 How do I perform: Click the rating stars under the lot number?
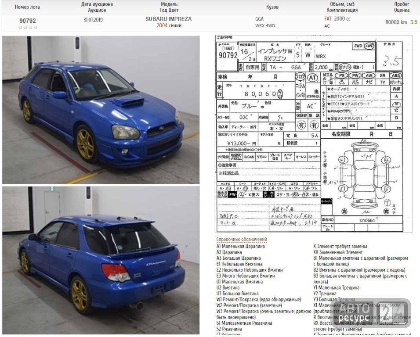28,27
